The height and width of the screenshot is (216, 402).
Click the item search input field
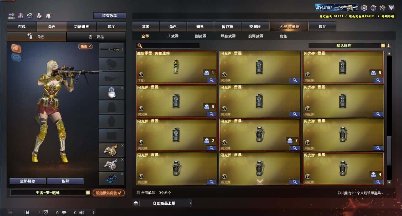pyautogui.click(x=168, y=46)
